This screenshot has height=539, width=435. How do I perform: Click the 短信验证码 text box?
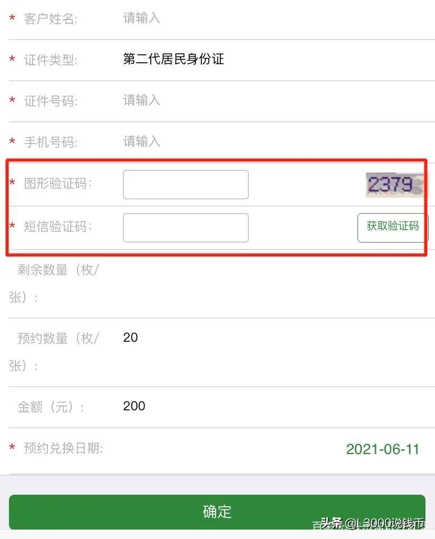pyautogui.click(x=186, y=228)
